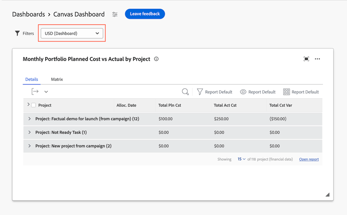Open the filter Report Default control
Image resolution: width=347 pixels, height=215 pixels.
pyautogui.click(x=214, y=92)
